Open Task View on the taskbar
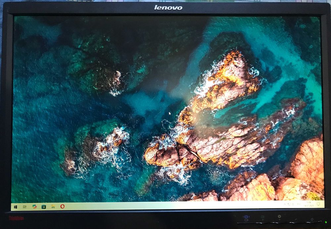This screenshot has height=229, width=331. [25, 207]
